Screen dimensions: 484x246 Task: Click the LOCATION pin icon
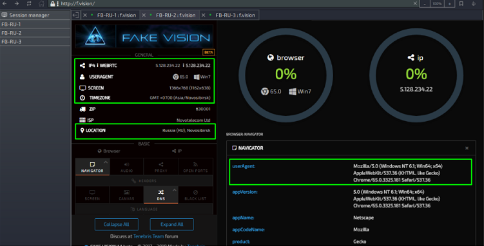(x=82, y=130)
